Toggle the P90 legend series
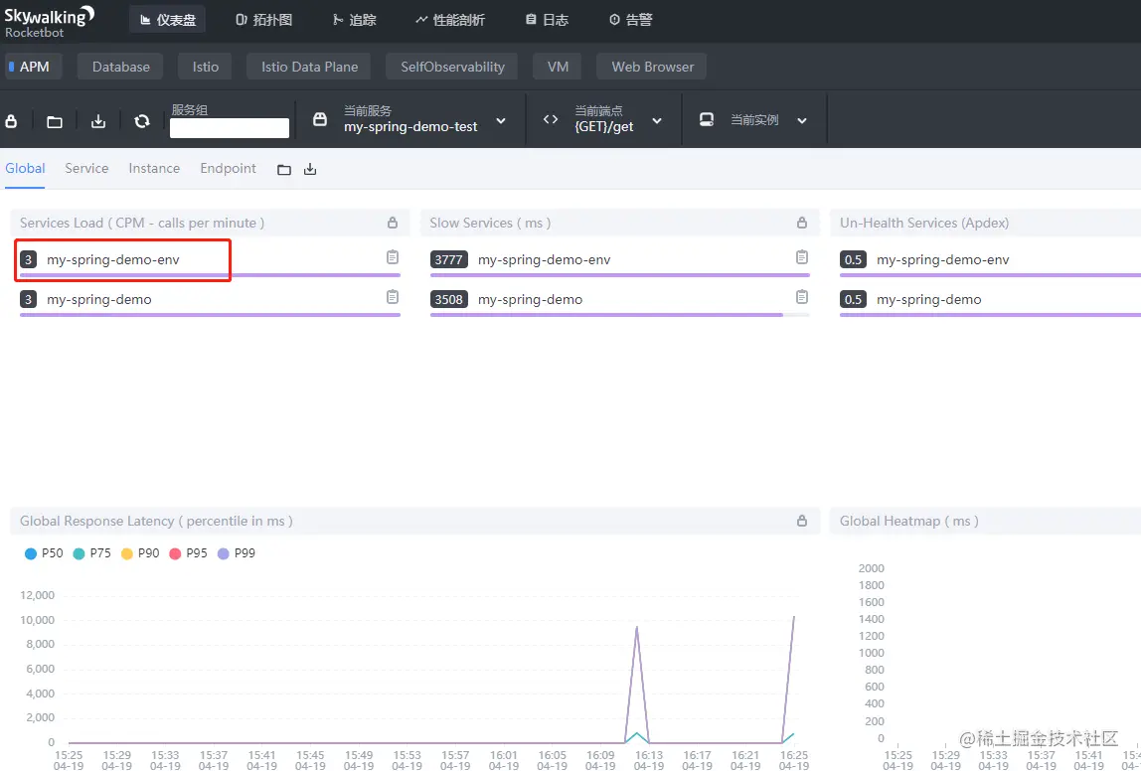Image resolution: width=1141 pixels, height=771 pixels. [140, 553]
